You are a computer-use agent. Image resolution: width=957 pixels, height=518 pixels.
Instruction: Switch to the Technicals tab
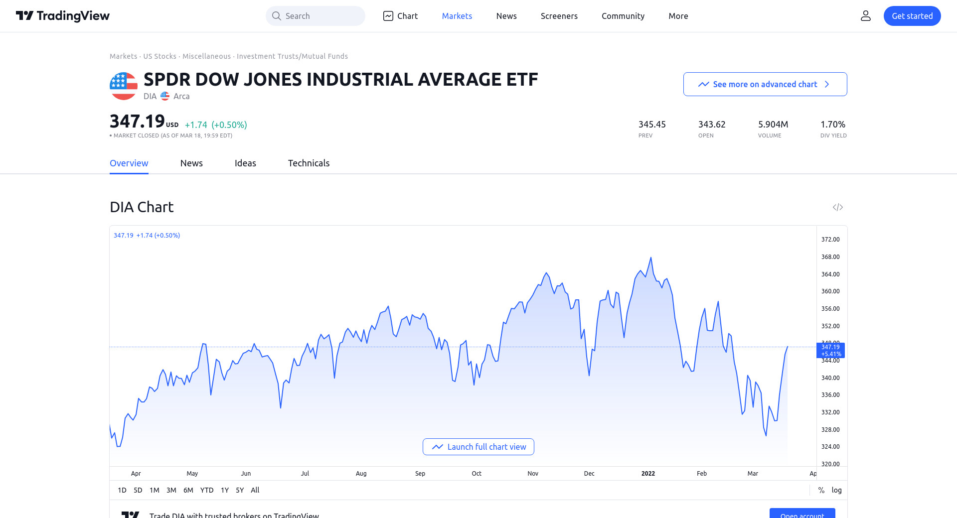pyautogui.click(x=309, y=163)
